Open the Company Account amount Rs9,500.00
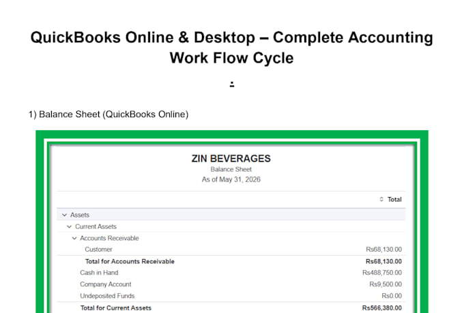Screen dimensions: 464x313 [x=386, y=284]
